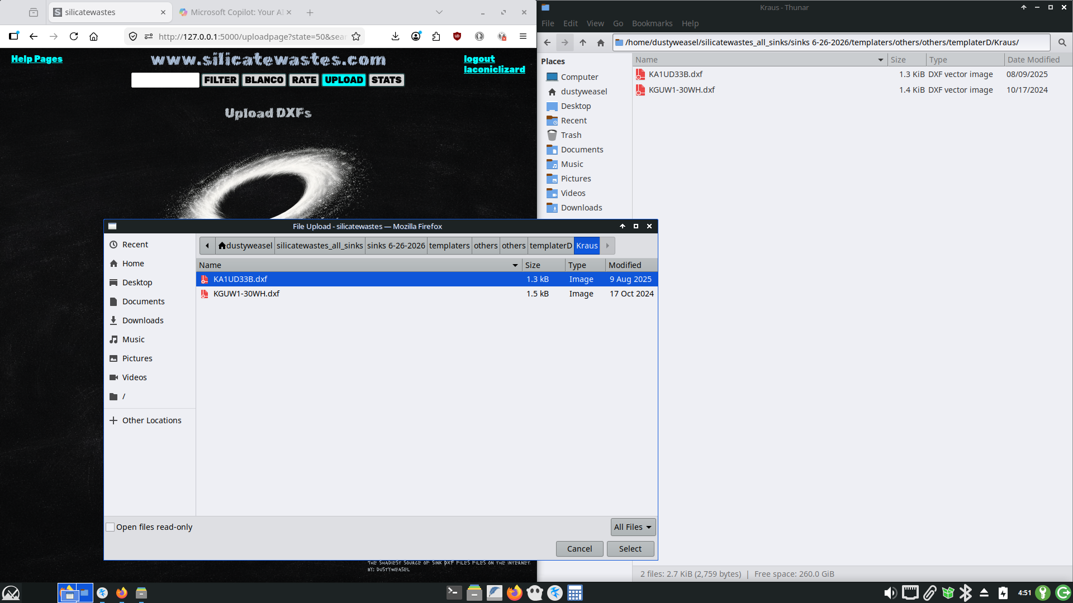The width and height of the screenshot is (1073, 603).
Task: Click website filter text input box
Action: pos(165,80)
